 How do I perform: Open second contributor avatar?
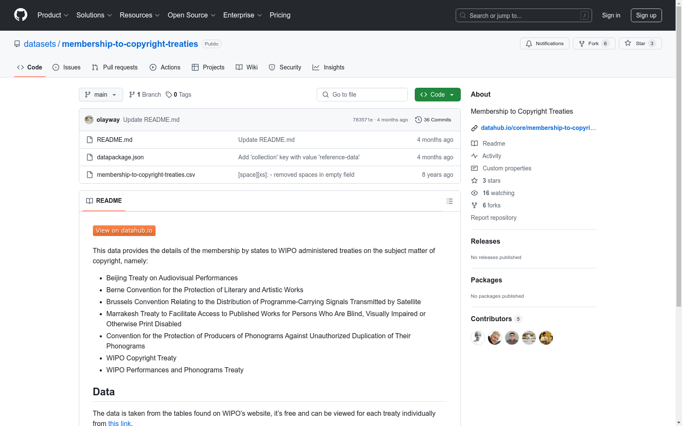pos(495,338)
